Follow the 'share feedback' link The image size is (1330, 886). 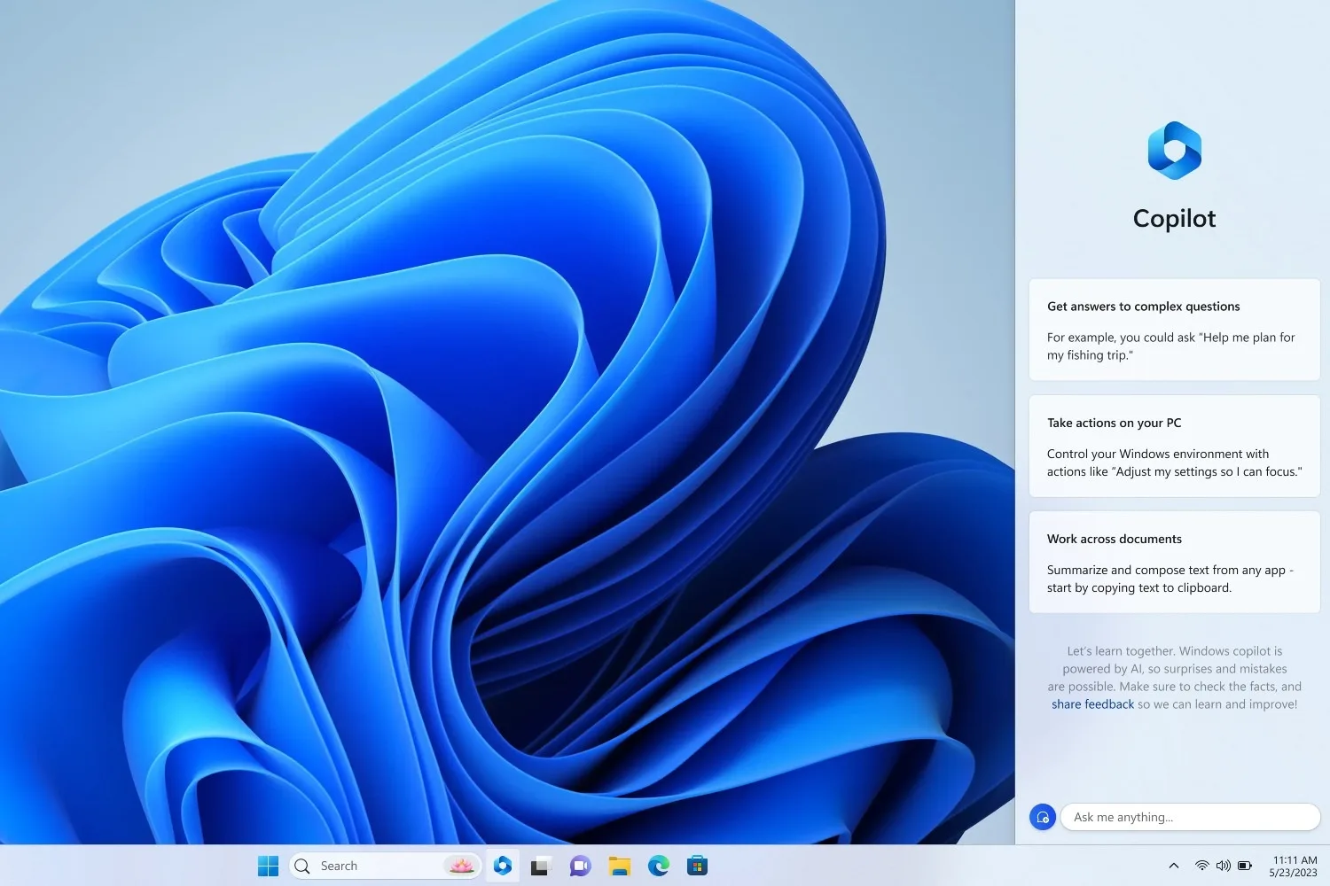click(1092, 704)
